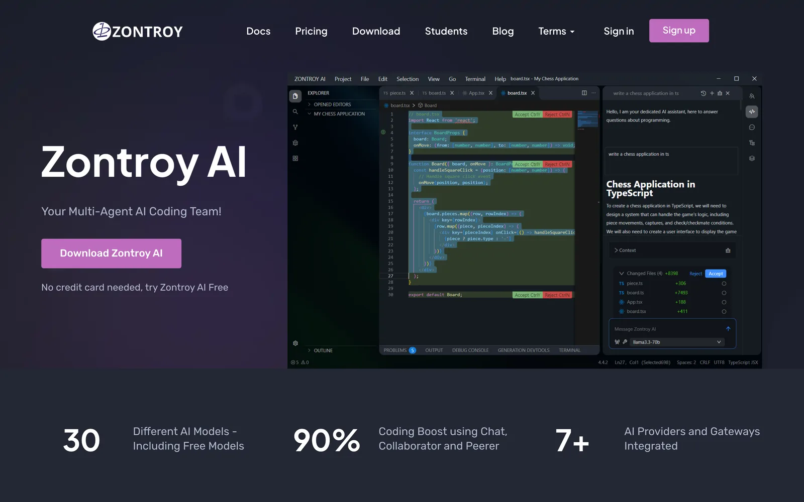The height and width of the screenshot is (502, 804).
Task: Open the tree structure icon in right sidebar
Action: click(752, 143)
